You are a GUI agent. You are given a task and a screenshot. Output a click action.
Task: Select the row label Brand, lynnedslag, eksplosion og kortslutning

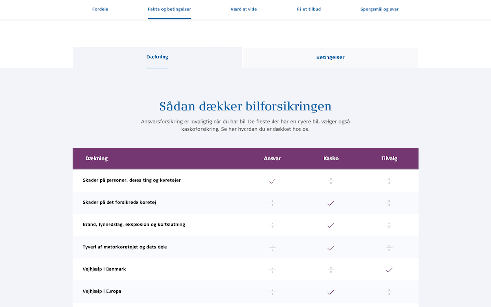pos(134,224)
